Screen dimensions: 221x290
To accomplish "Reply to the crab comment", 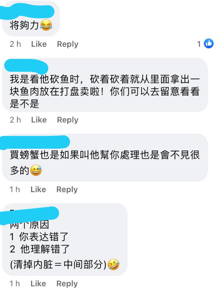I will pyautogui.click(x=67, y=190).
